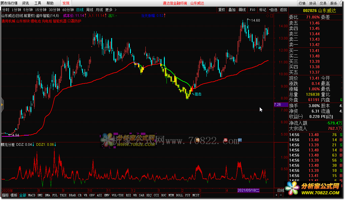The width and height of the screenshot is (345, 200).
Task: Open the 工具 menu
Action: (x=38, y=3)
